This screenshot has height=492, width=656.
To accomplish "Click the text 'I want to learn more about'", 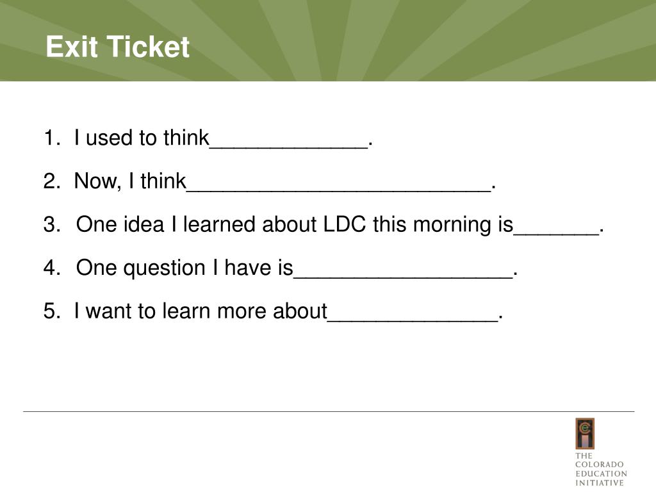I will click(201, 311).
